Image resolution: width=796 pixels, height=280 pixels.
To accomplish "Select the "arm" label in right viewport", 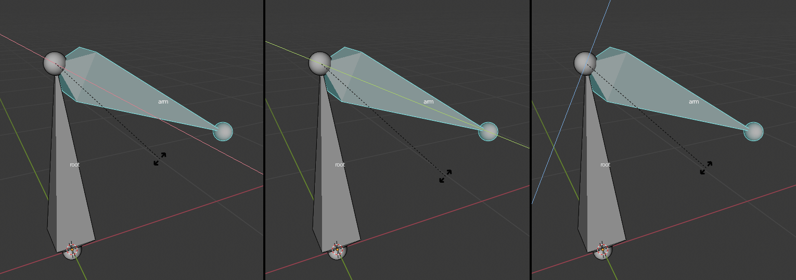I will (694, 102).
